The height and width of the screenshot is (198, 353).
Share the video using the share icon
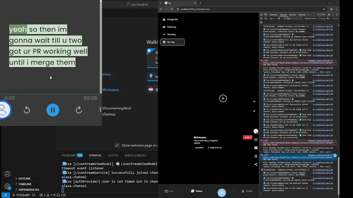[x=256, y=164]
